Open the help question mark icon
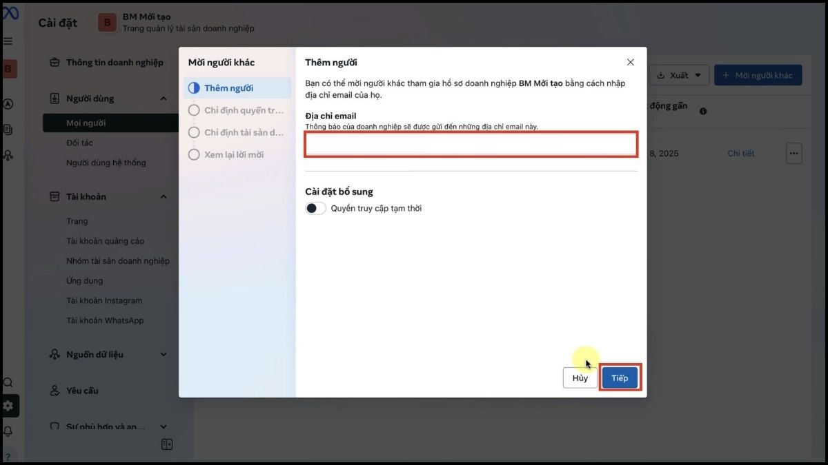This screenshot has width=828, height=465. (x=8, y=455)
